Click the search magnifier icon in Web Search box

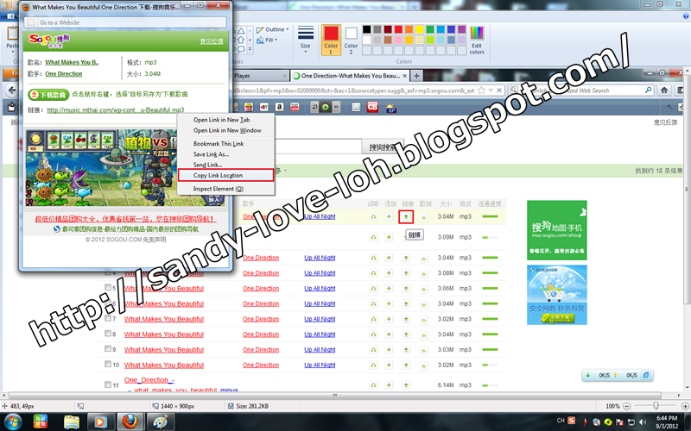(x=649, y=91)
